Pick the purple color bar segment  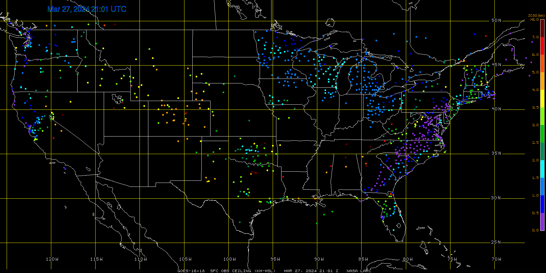coord(542,221)
